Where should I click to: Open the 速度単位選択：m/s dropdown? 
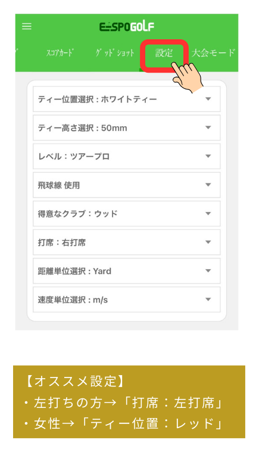tap(127, 300)
